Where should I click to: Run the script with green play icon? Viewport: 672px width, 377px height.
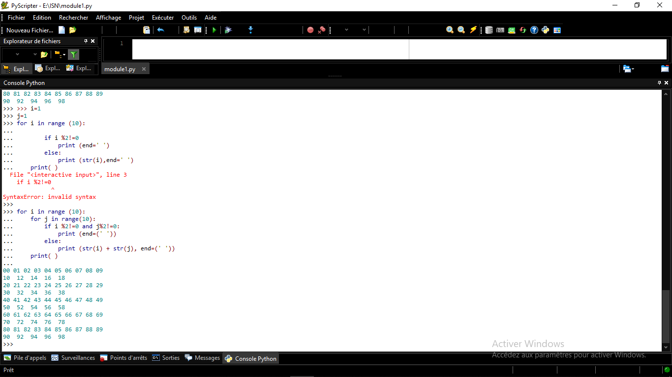click(214, 30)
